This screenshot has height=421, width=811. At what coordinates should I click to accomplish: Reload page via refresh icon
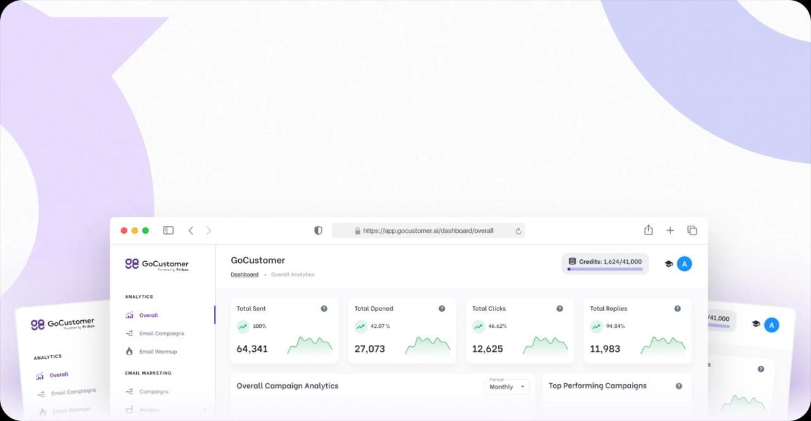click(518, 231)
